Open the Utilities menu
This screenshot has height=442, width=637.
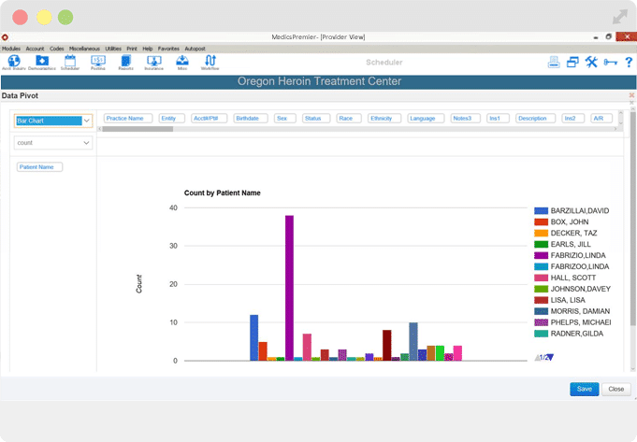click(x=113, y=48)
